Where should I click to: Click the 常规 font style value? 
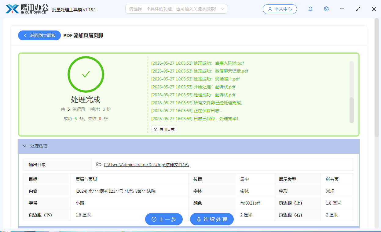pyautogui.click(x=330, y=191)
